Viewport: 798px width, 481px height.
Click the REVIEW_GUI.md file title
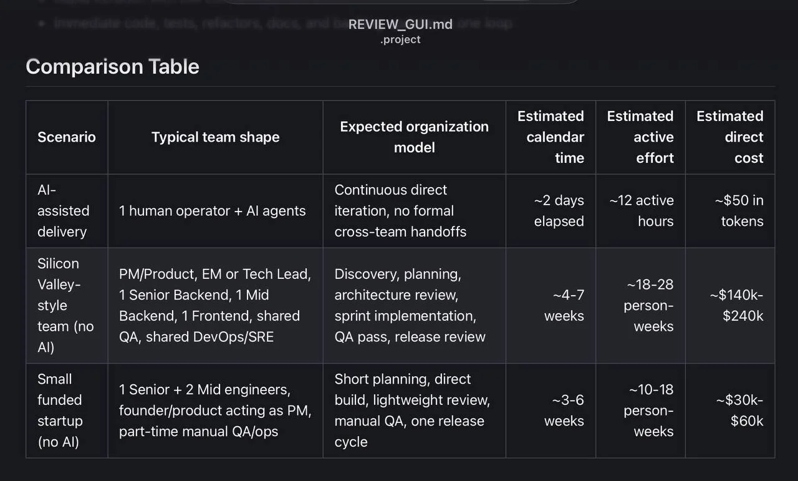point(400,24)
